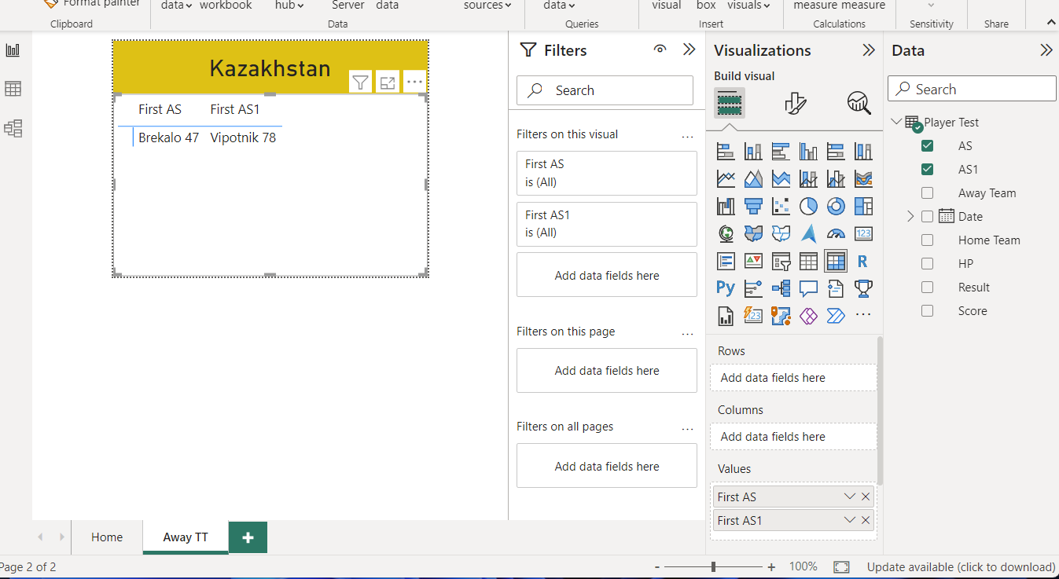Select the scatter chart visual
1059x579 pixels.
tap(781, 206)
